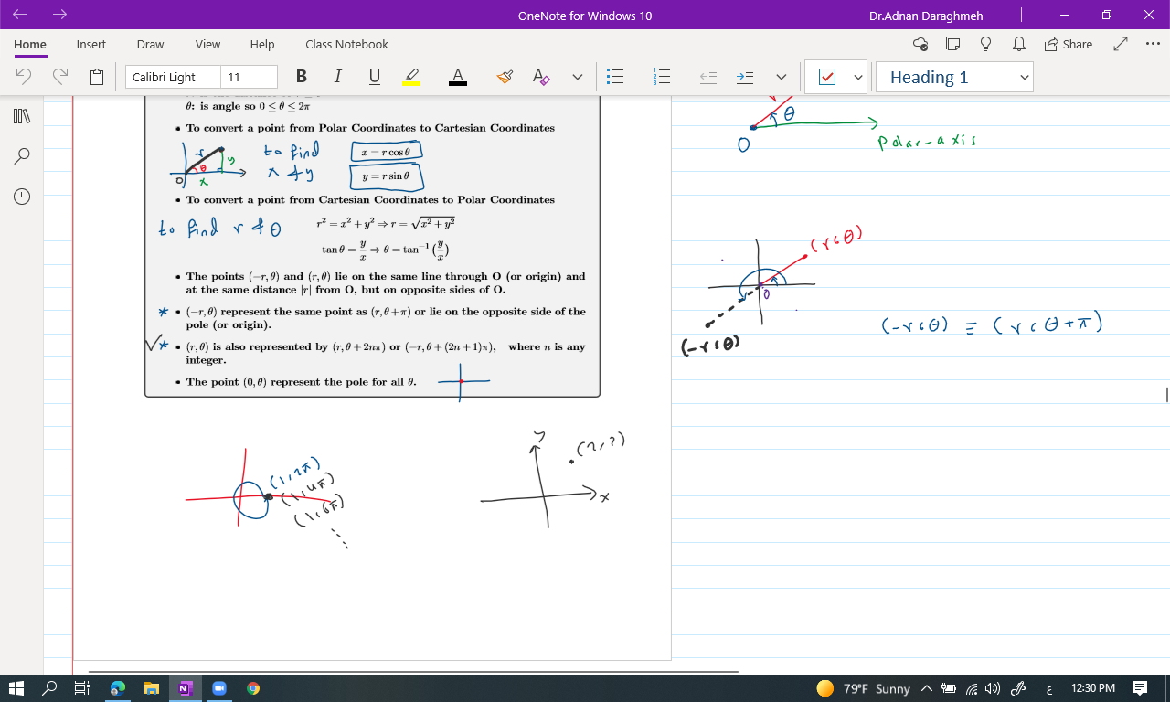This screenshot has width=1170, height=702.
Task: Increase the paragraph indent
Action: (x=746, y=77)
